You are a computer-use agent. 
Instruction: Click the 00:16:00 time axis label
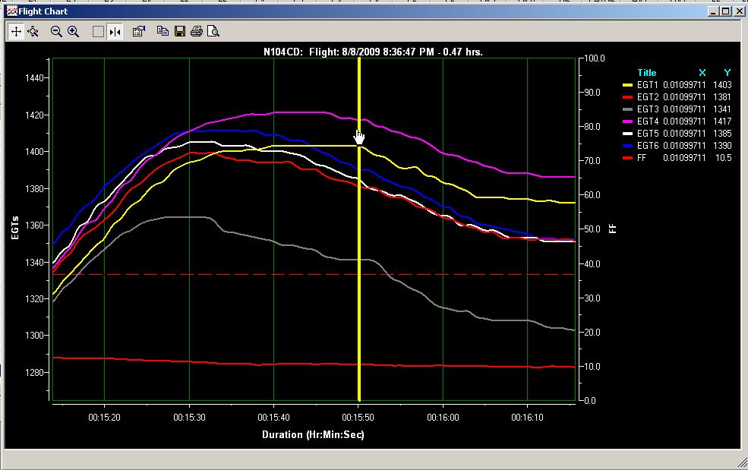[x=443, y=418]
